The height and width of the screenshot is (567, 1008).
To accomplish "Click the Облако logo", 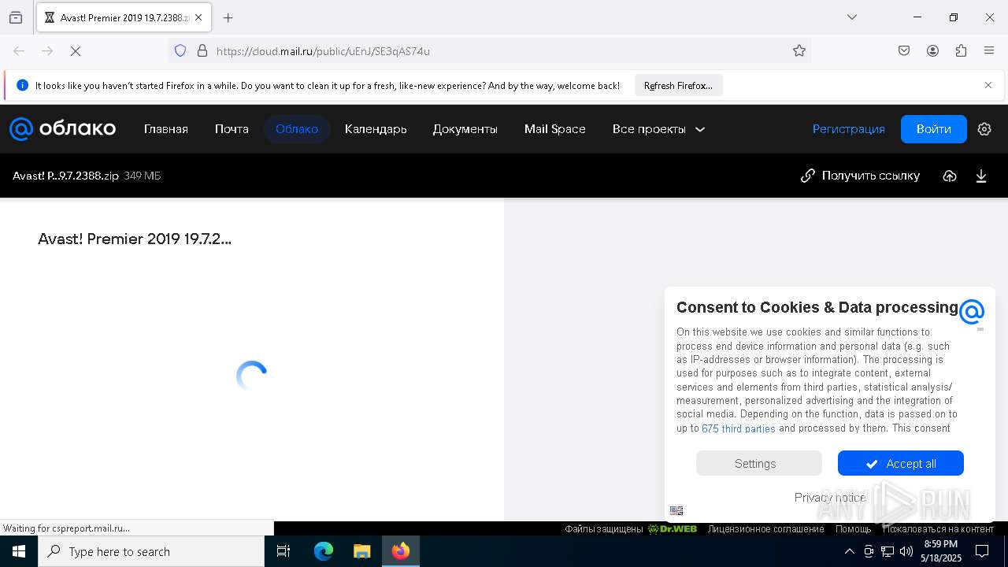I will click(62, 129).
